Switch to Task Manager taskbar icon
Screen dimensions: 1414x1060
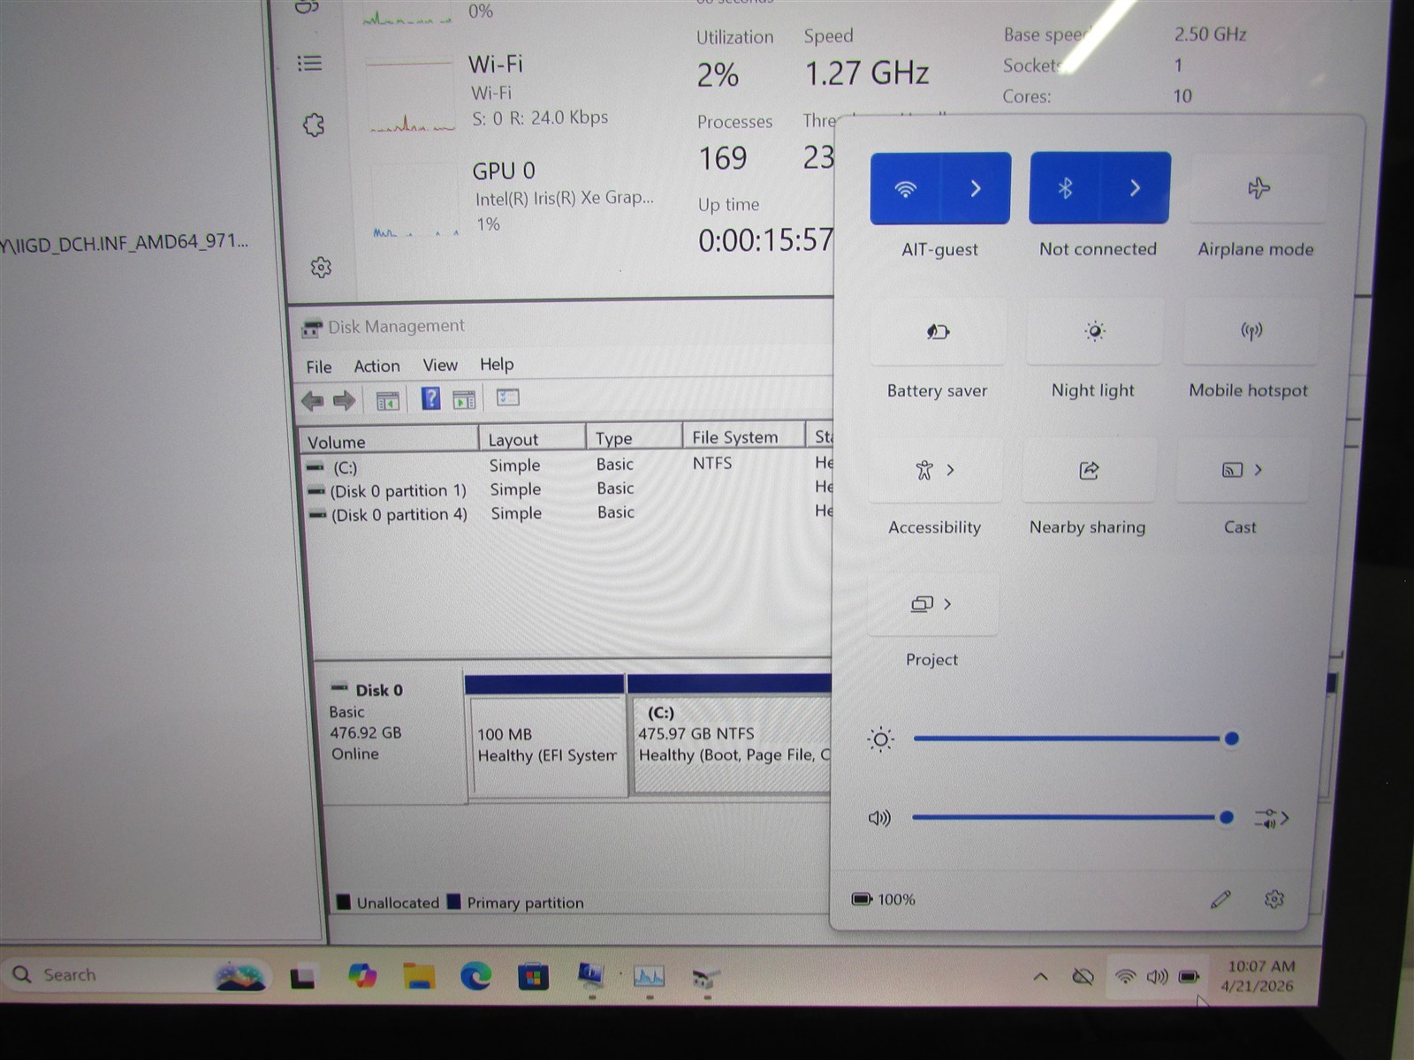pyautogui.click(x=650, y=977)
